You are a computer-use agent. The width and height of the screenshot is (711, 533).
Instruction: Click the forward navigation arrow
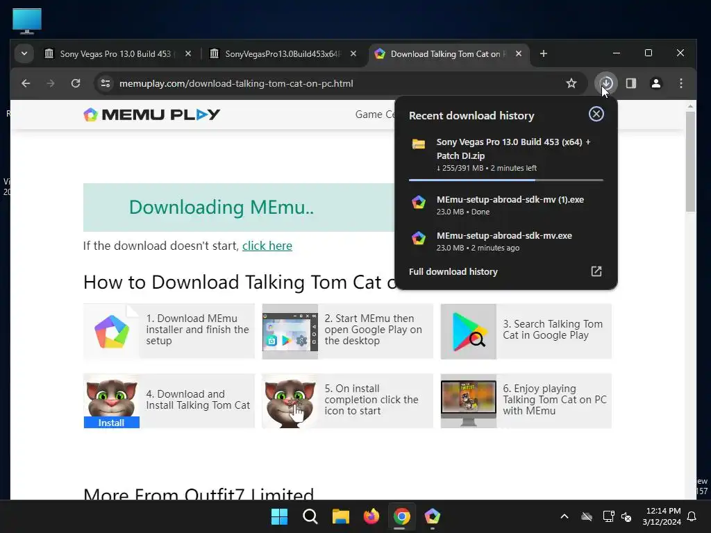coord(51,83)
